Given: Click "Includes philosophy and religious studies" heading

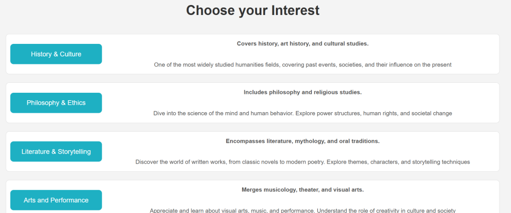Looking at the screenshot, I should (x=302, y=92).
